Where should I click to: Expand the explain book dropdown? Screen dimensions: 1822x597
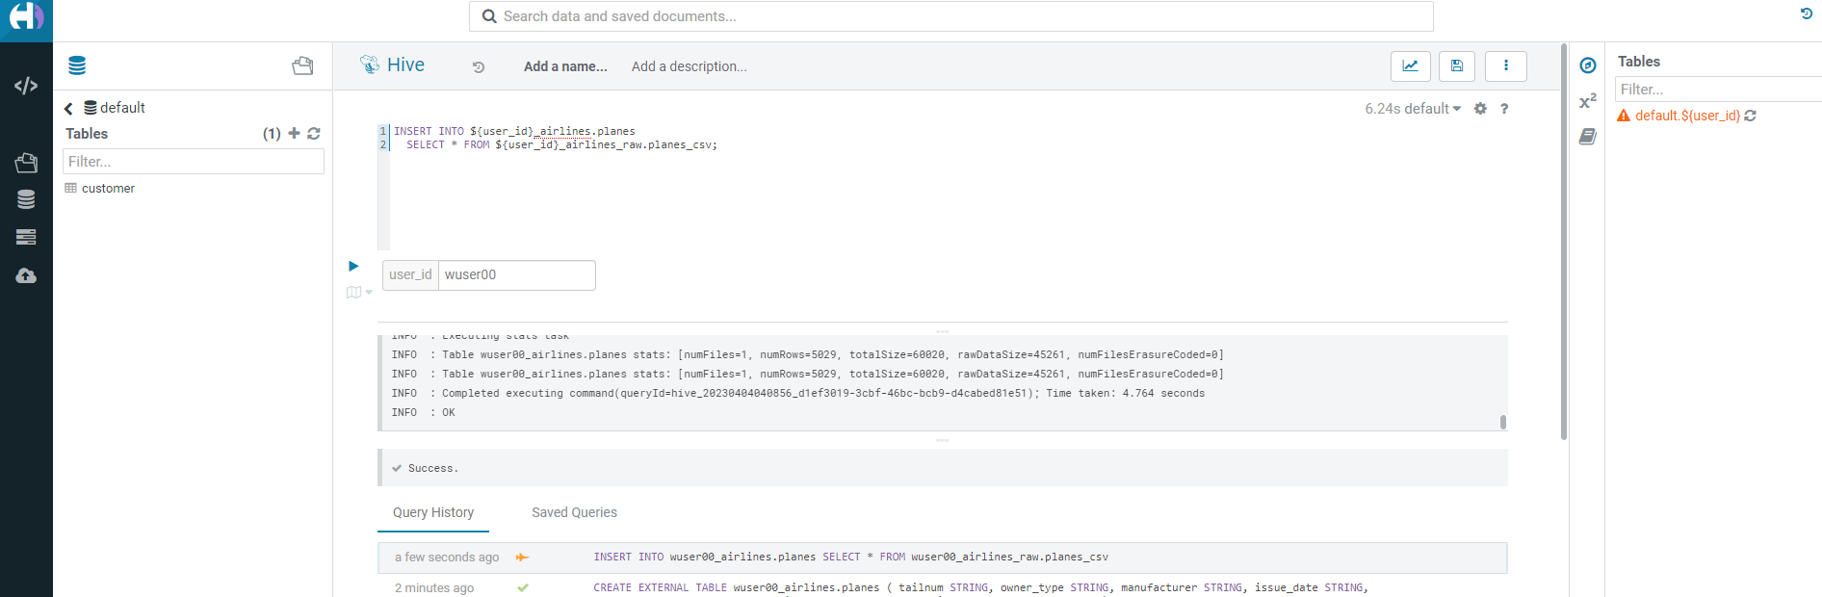(x=359, y=292)
